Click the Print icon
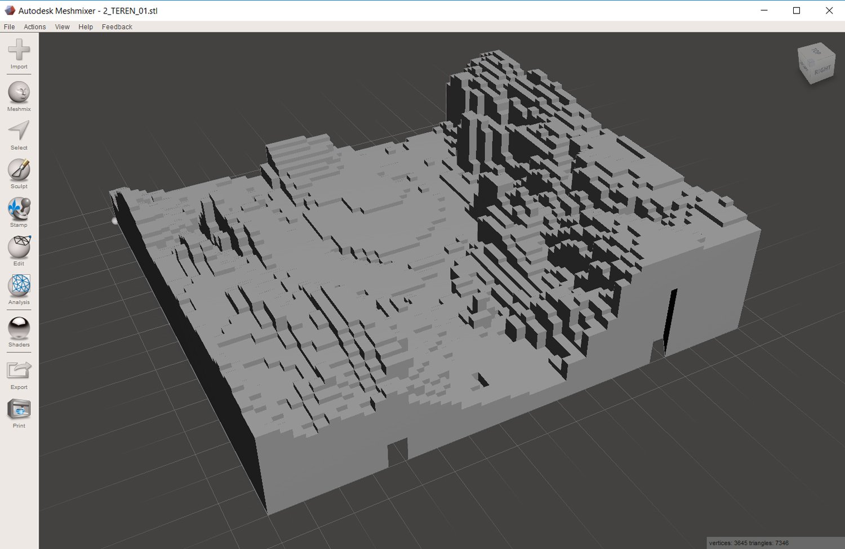The height and width of the screenshot is (549, 845). [19, 414]
